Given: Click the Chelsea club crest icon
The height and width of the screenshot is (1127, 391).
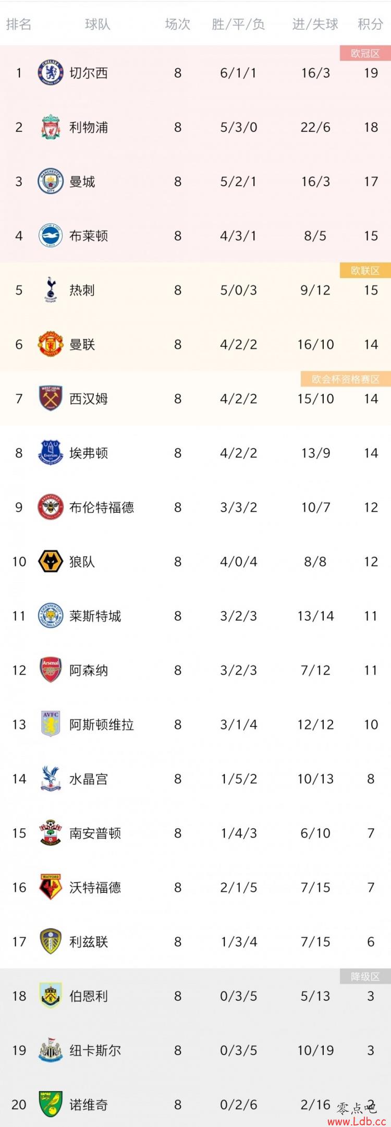Looking at the screenshot, I should [51, 73].
